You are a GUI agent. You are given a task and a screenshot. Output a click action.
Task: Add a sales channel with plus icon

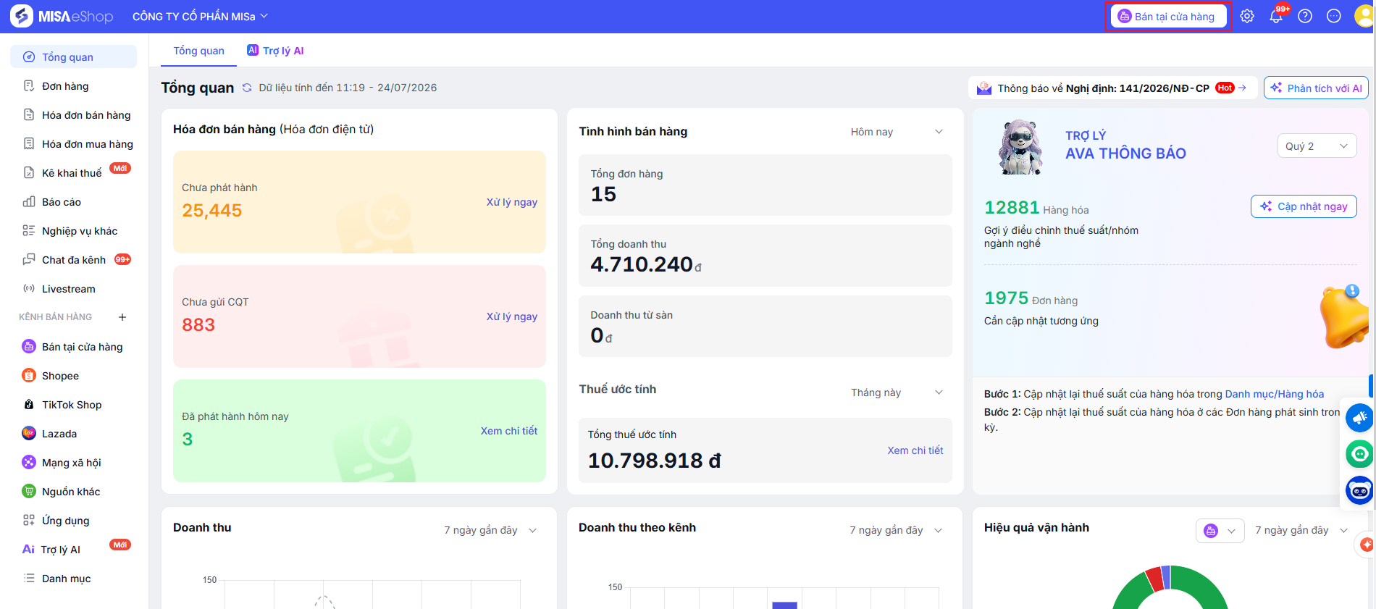(x=122, y=317)
